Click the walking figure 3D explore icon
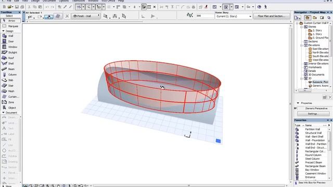333x187 pixels. pyautogui.click(x=265, y=7)
